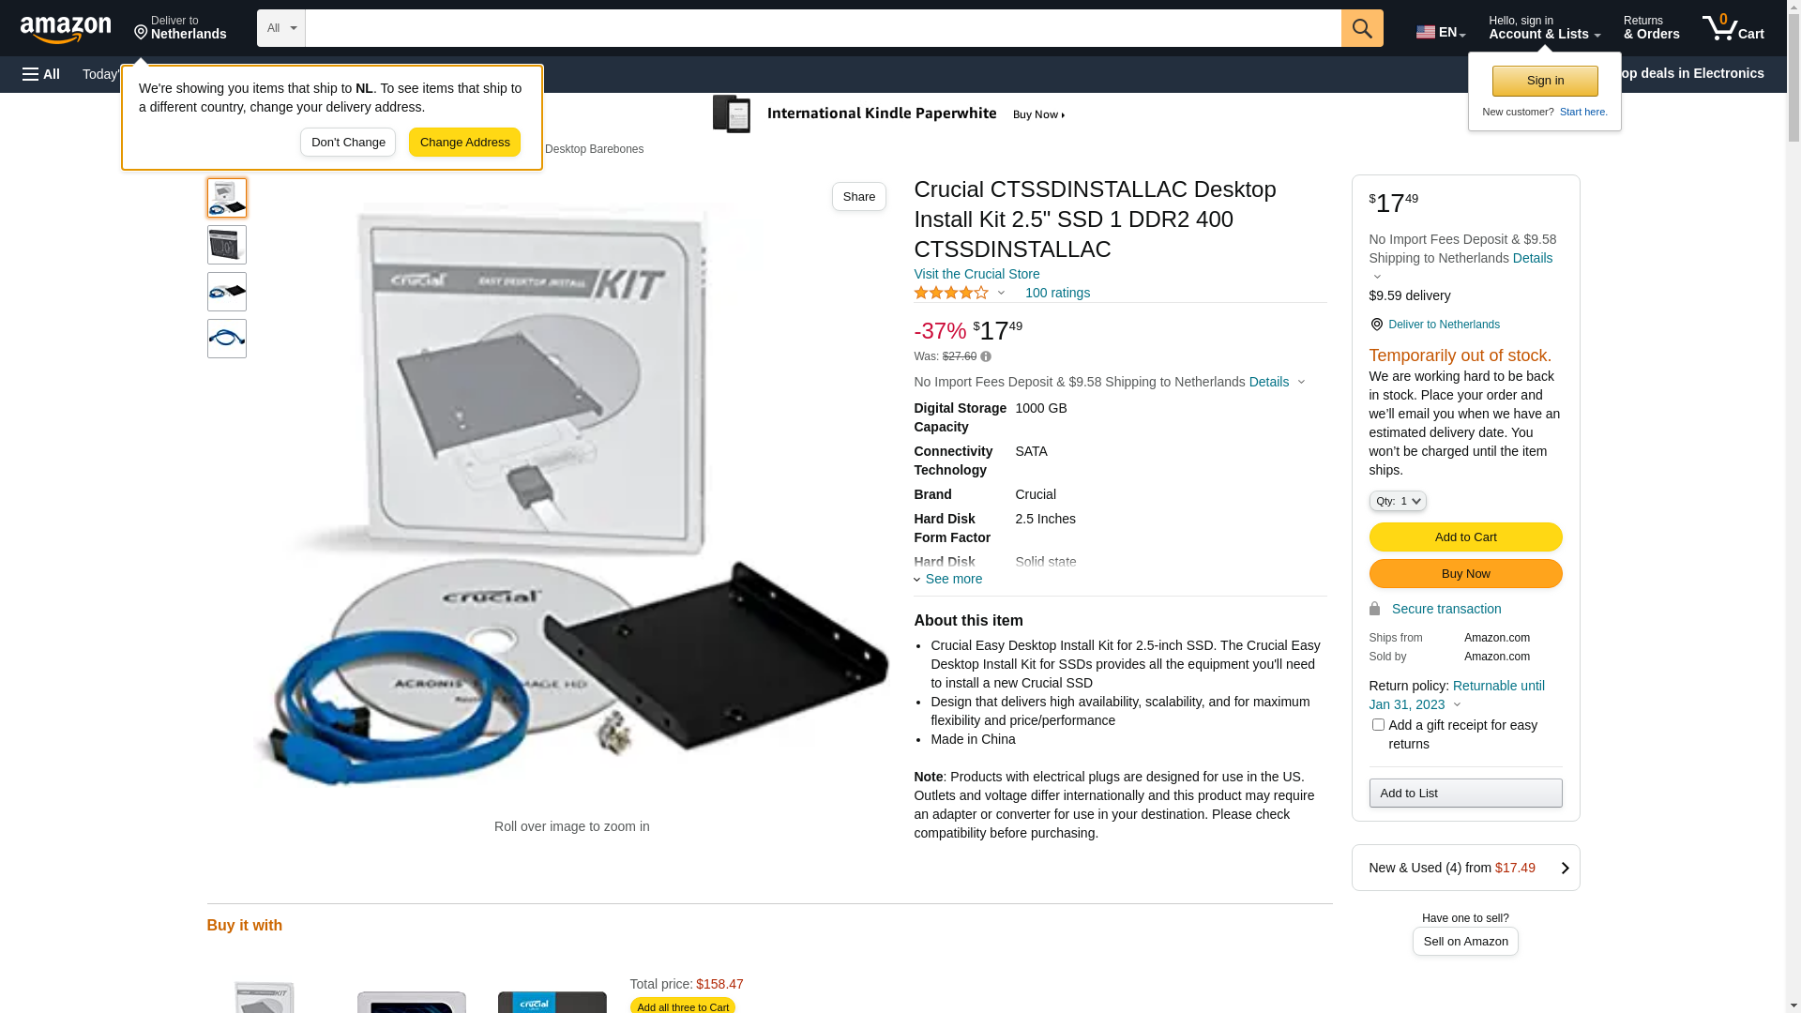This screenshot has height=1013, width=1801.
Task: Open the Qty quantity dropdown
Action: 1398,501
